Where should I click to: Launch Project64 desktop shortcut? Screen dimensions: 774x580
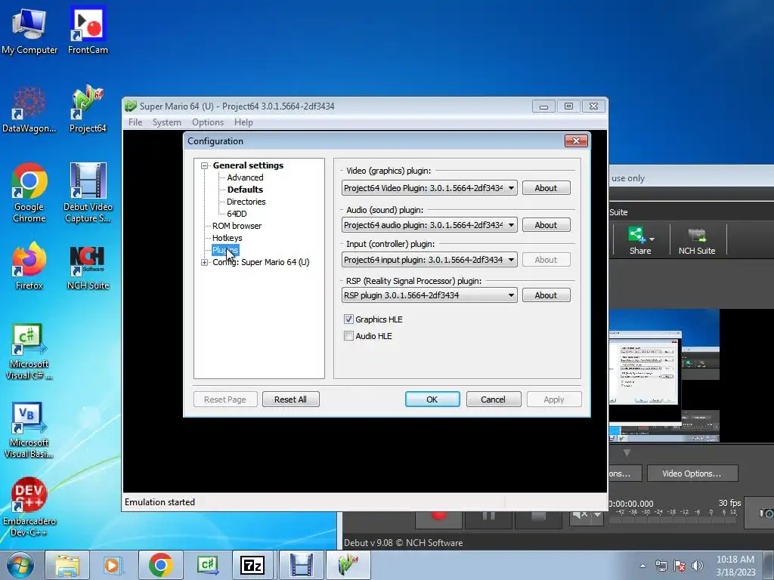88,110
